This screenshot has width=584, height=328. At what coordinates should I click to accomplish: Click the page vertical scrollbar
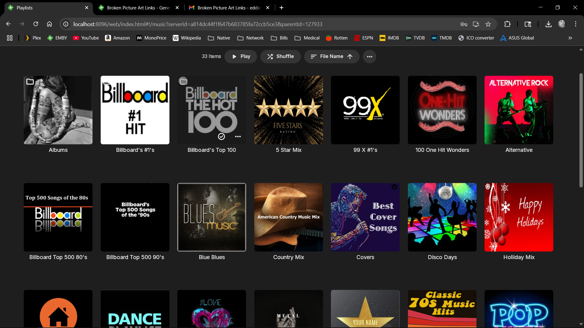581,131
